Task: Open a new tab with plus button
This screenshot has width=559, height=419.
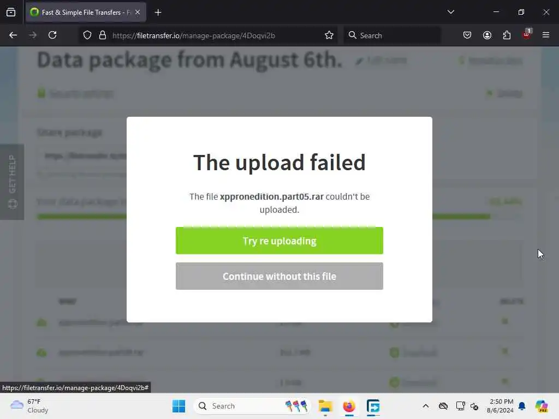Action: pos(158,13)
